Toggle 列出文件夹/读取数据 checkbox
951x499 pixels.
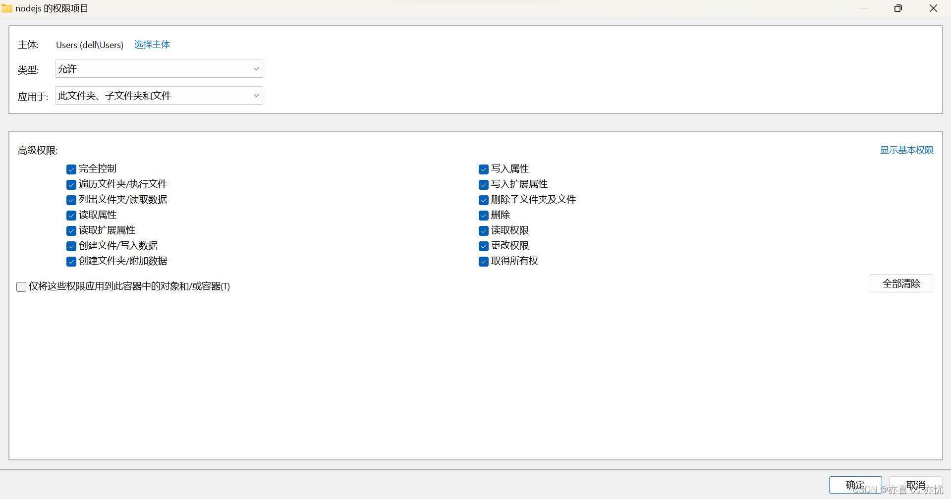point(71,200)
